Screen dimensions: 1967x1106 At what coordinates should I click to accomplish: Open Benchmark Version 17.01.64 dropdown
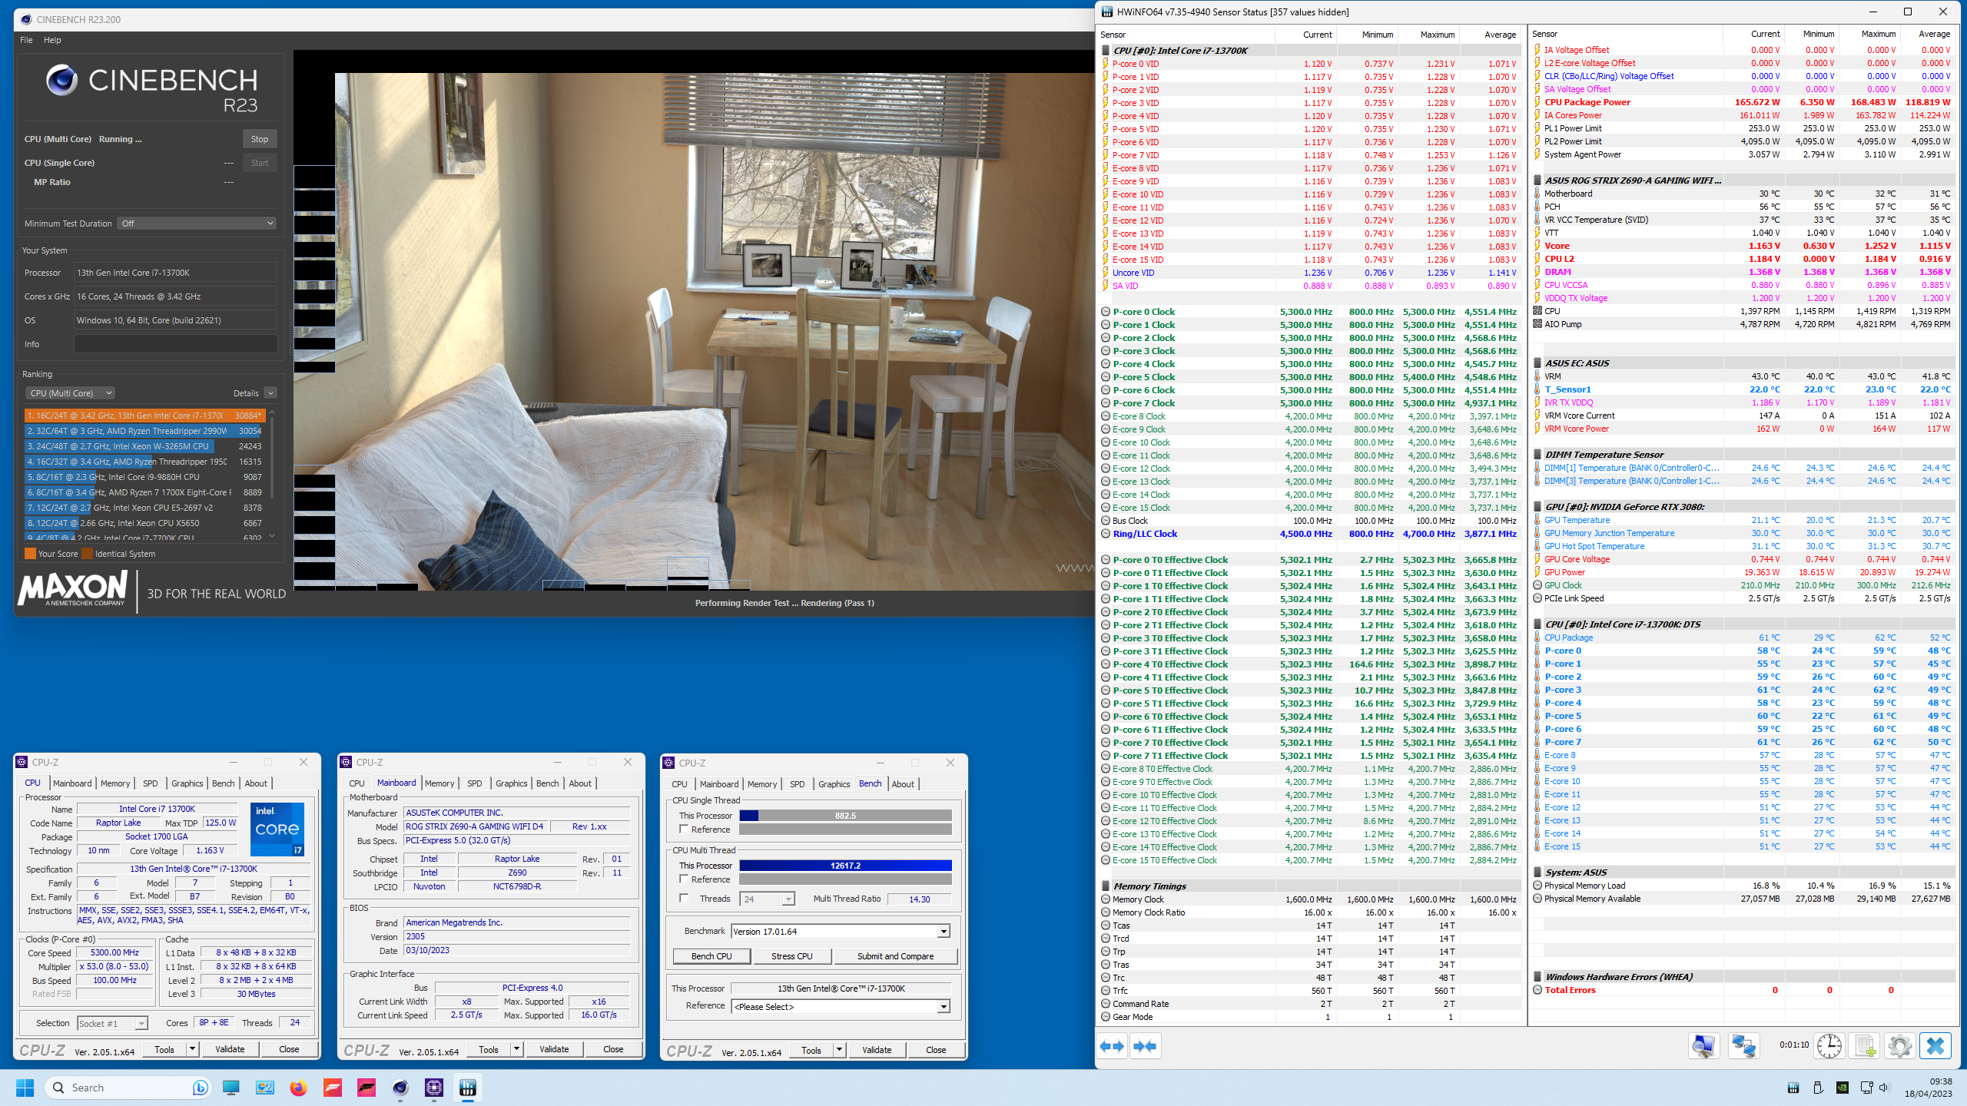point(841,932)
